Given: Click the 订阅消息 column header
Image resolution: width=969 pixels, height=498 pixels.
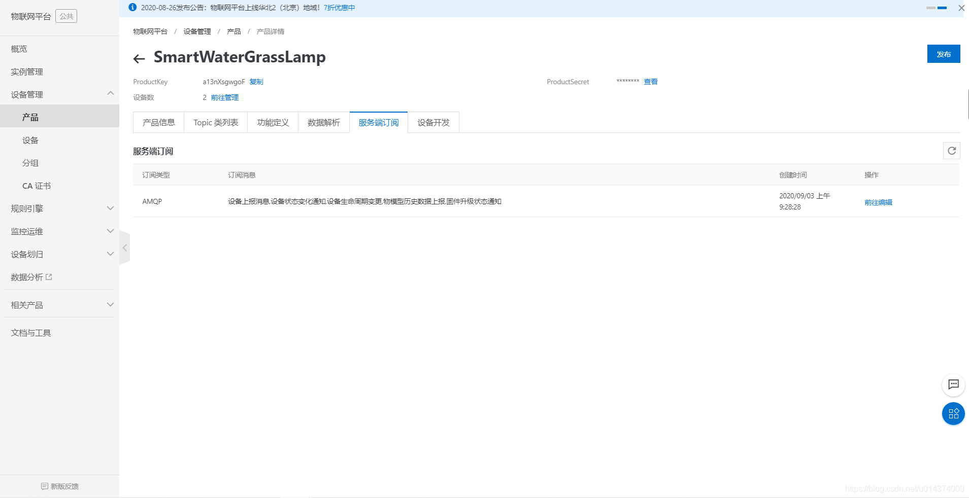Looking at the screenshot, I should (x=242, y=175).
